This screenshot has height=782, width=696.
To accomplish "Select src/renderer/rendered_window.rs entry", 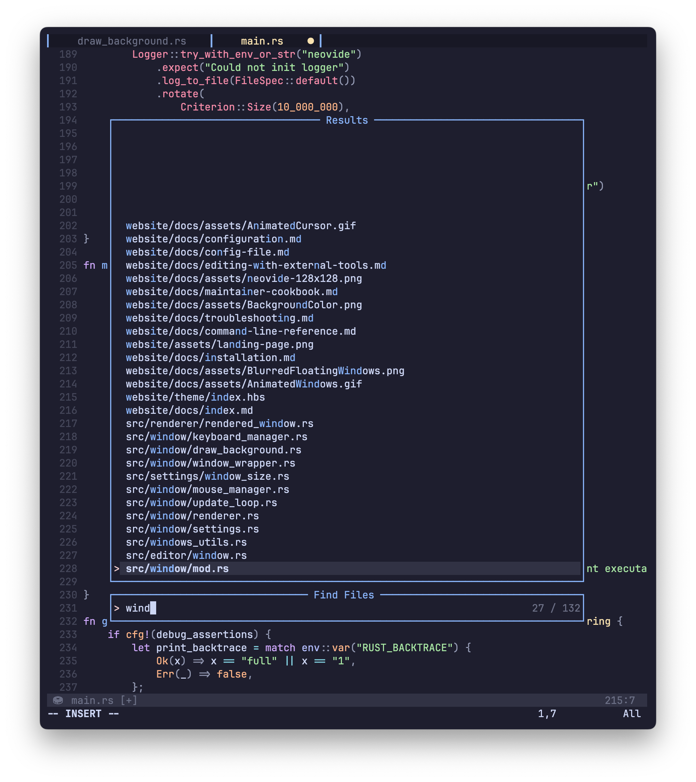I will tap(220, 423).
